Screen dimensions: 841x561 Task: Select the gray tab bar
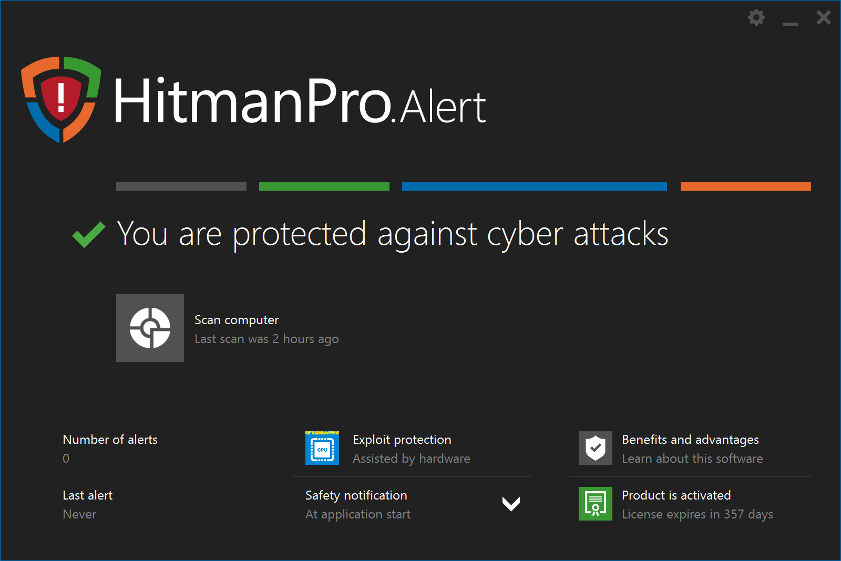(181, 186)
